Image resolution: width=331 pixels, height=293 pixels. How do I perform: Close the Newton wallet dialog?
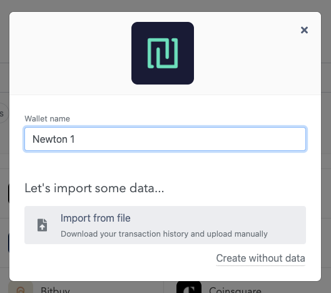tap(304, 30)
